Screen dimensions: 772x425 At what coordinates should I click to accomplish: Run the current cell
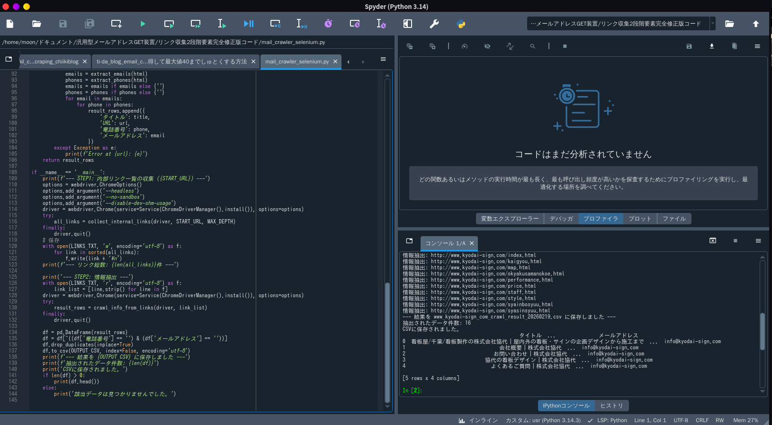[169, 24]
